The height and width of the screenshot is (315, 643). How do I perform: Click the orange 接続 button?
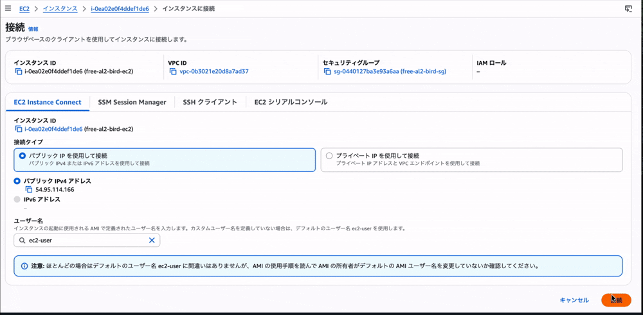[616, 300]
